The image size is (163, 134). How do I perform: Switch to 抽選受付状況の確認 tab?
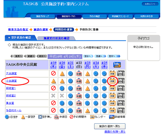(x=56, y=38)
